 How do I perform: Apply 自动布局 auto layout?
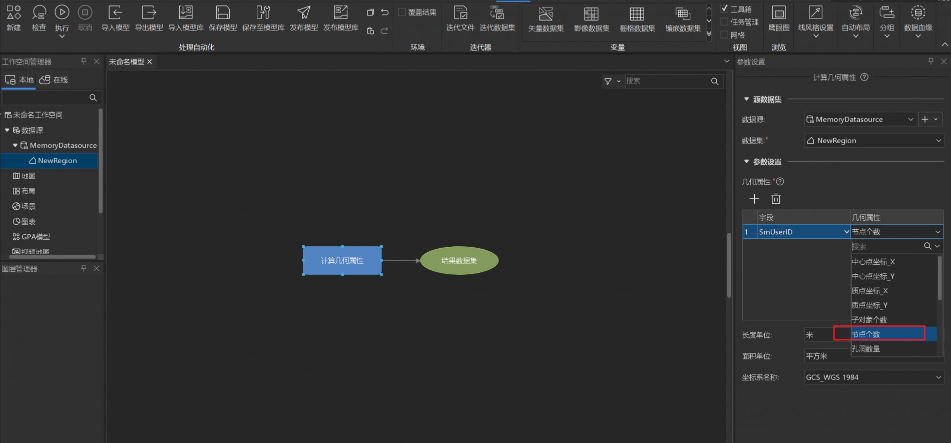(856, 20)
